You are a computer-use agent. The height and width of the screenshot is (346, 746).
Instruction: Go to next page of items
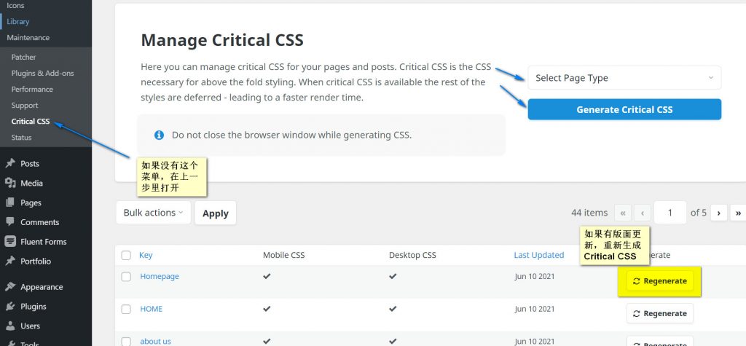click(719, 213)
